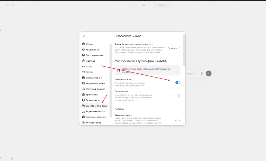Image resolution: width=266 pixels, height=161 pixels.
Task: Click the settings content vertical scrollbar
Action: point(184,50)
